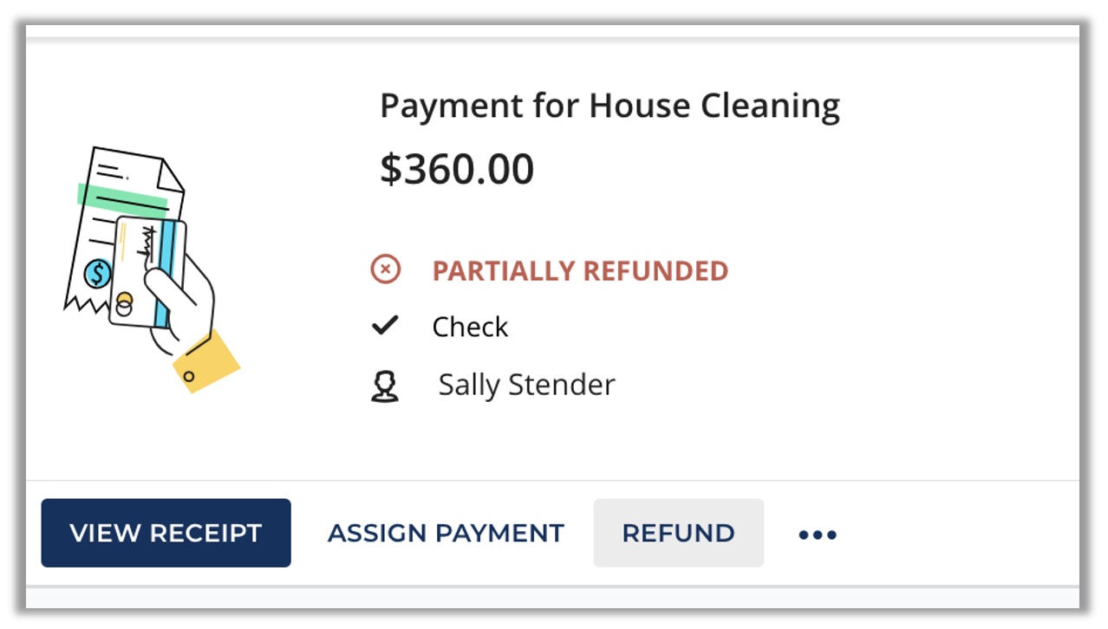The image size is (1108, 629).
Task: Click the checkmark icon beside Check
Action: (x=384, y=326)
